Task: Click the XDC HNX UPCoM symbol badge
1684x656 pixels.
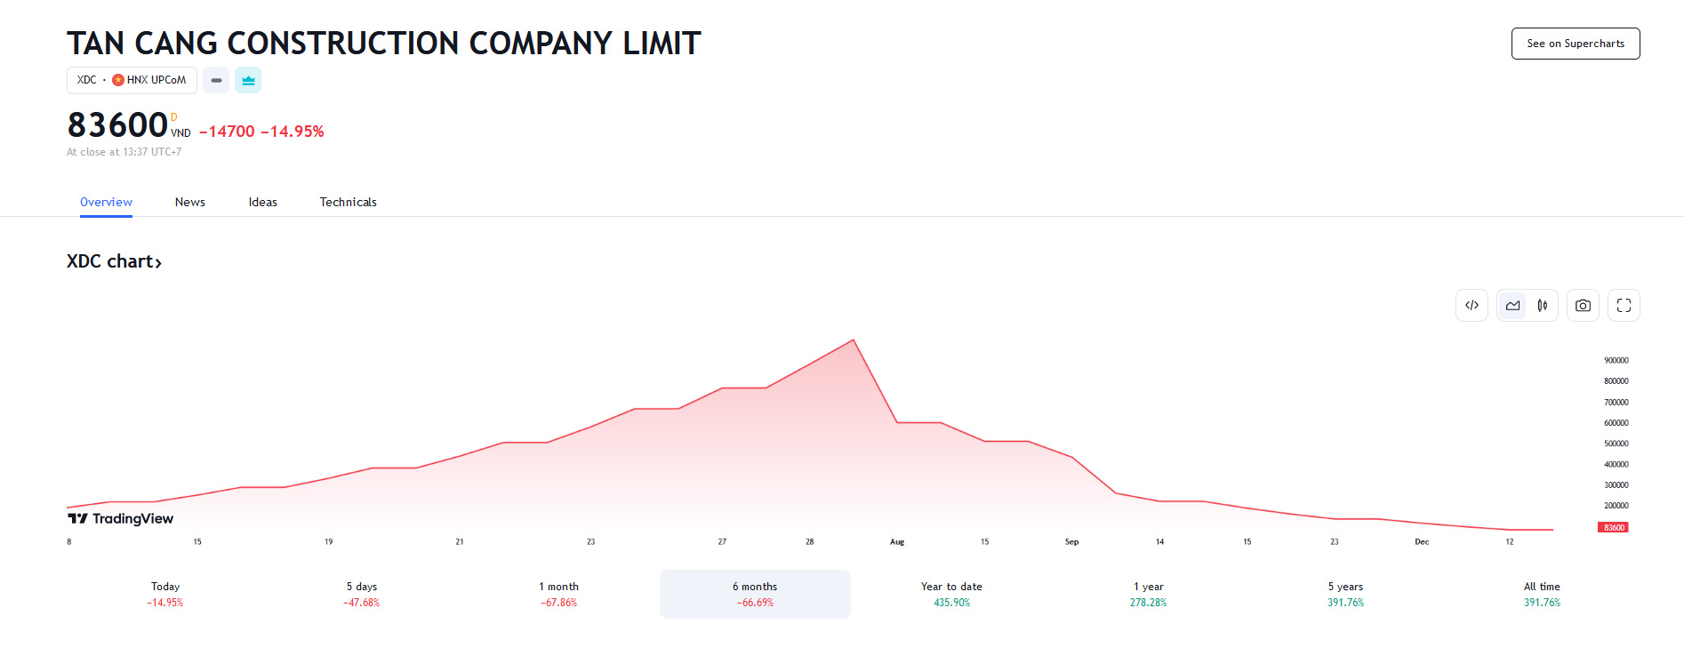Action: pyautogui.click(x=132, y=80)
